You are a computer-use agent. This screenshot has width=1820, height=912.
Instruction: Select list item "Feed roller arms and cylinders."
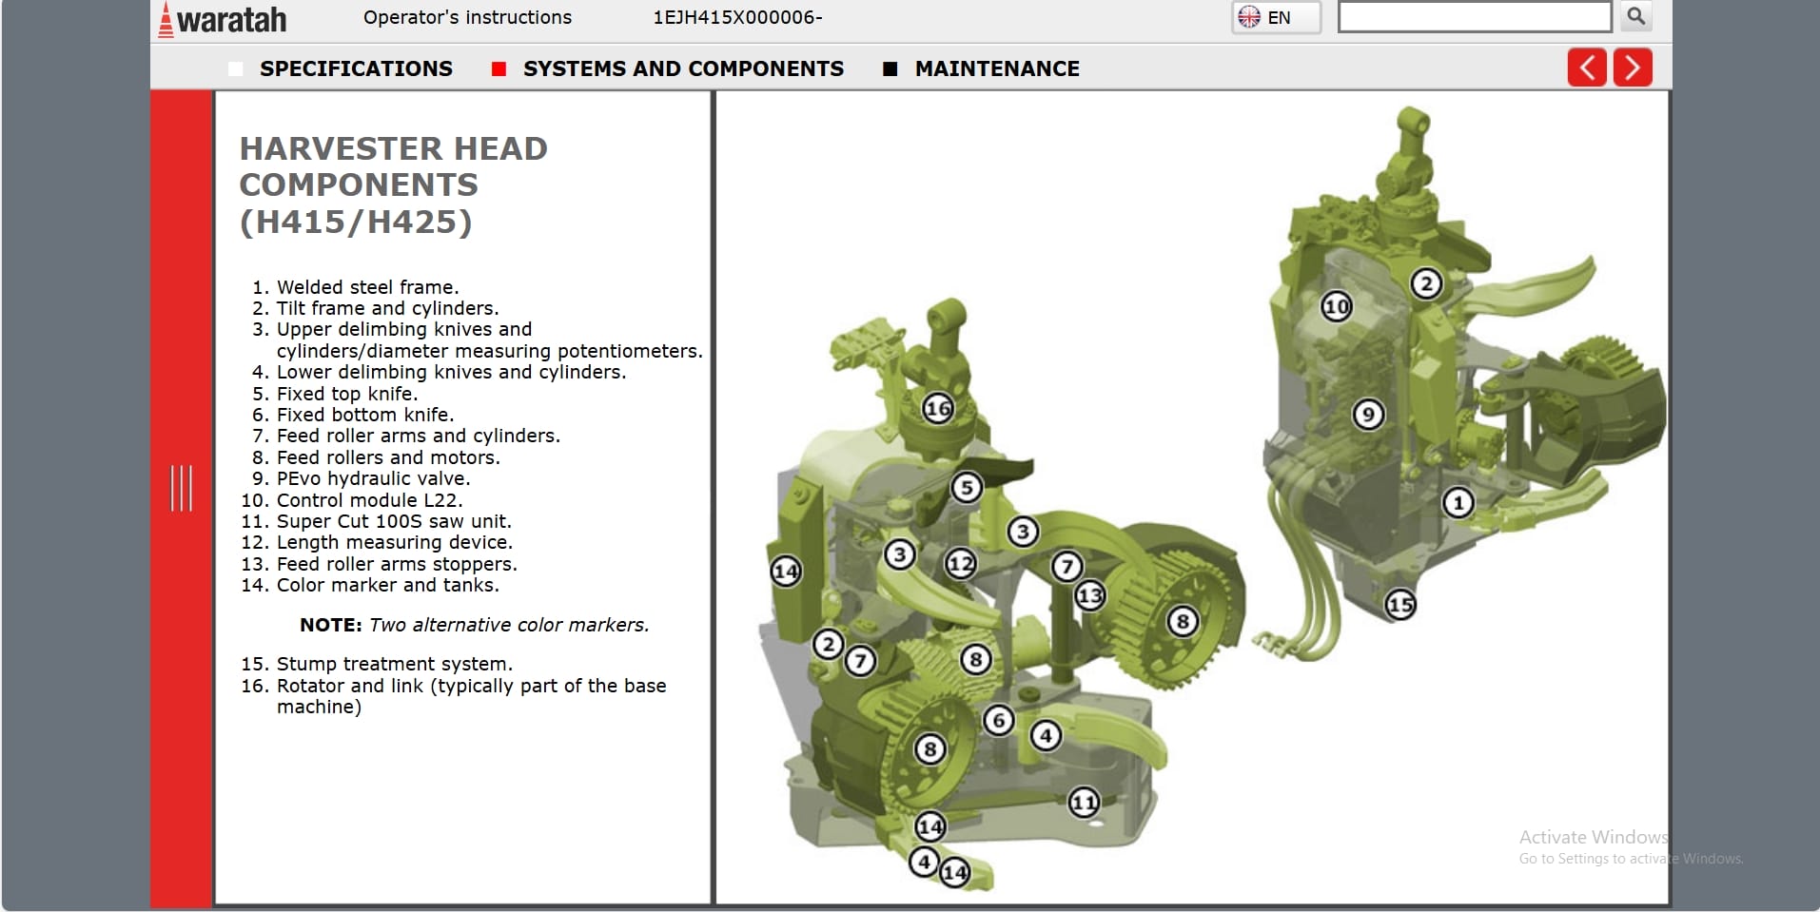click(x=419, y=436)
